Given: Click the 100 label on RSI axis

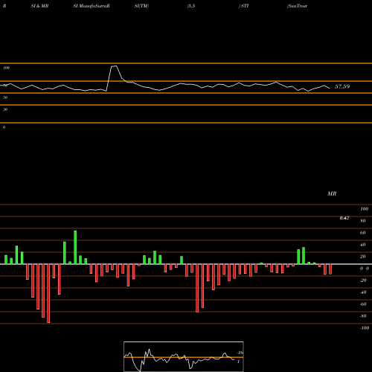Looking at the screenshot, I should coord(7,68).
